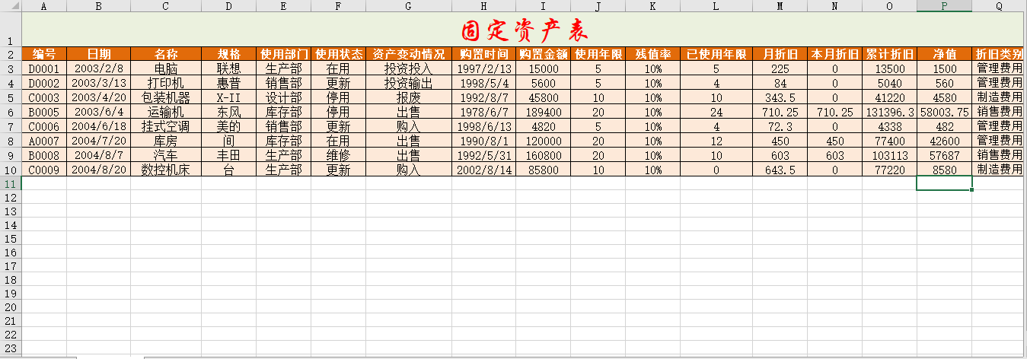Click the date cell 2004/8/20

(x=98, y=170)
